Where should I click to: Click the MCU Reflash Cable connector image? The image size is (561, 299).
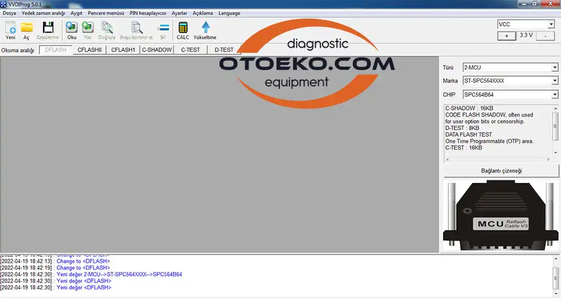501,215
